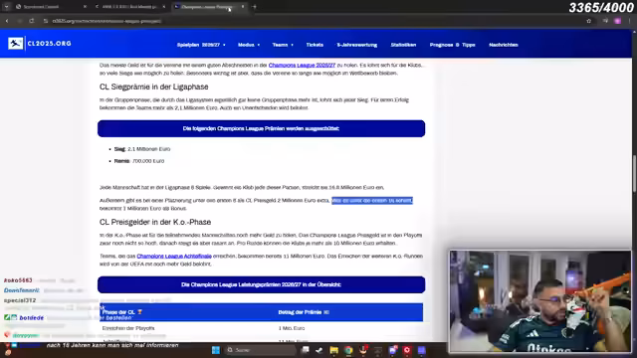637x358 pixels.
Task: Open Google Chrome from the taskbar
Action: [x=348, y=350]
